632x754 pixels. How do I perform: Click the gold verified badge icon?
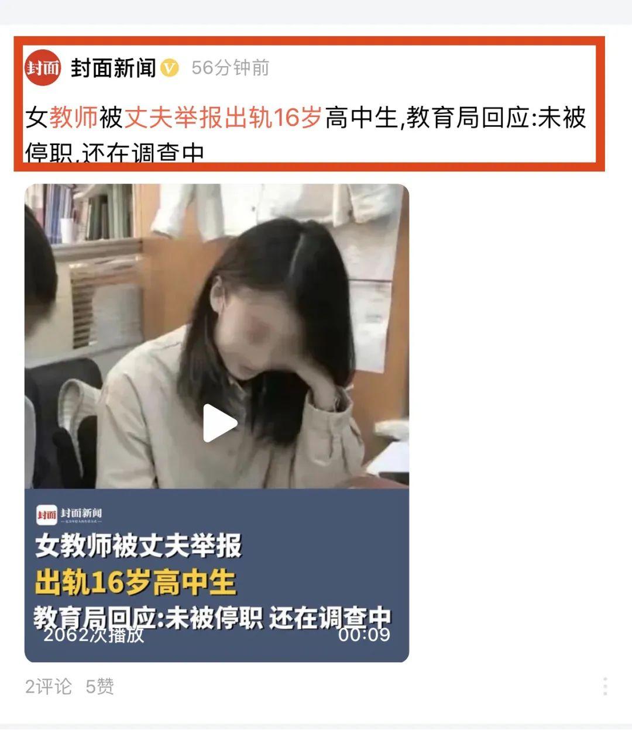[170, 68]
